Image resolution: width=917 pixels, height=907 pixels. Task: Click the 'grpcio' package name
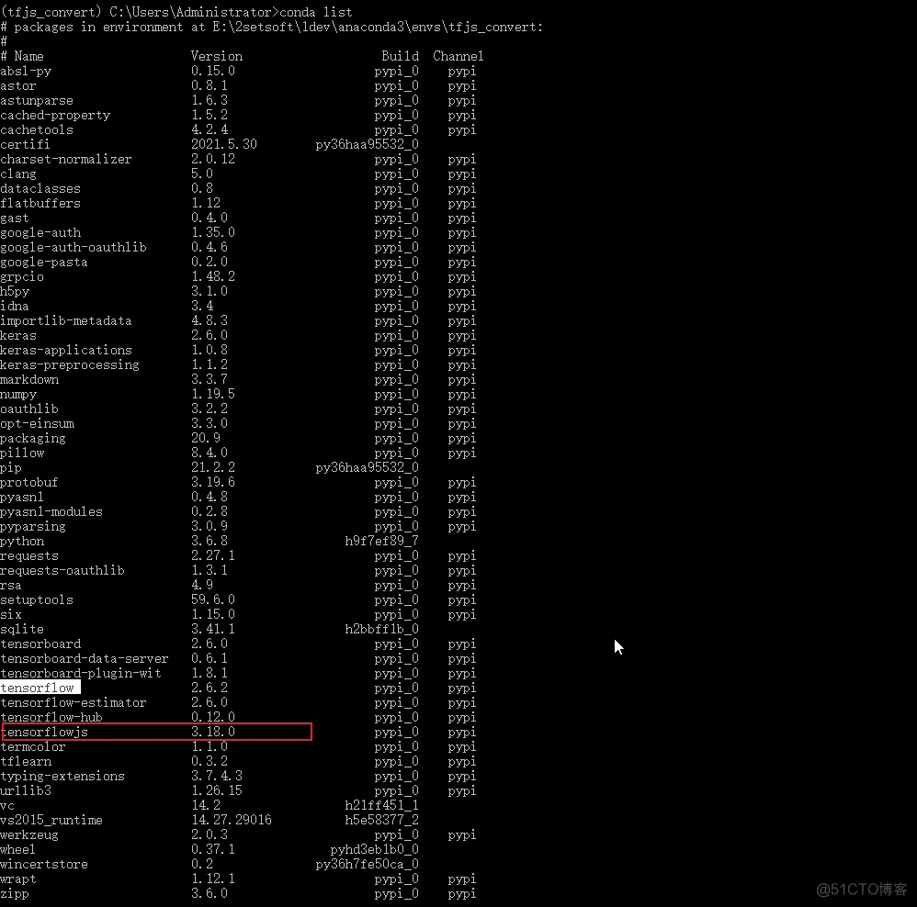click(x=22, y=277)
